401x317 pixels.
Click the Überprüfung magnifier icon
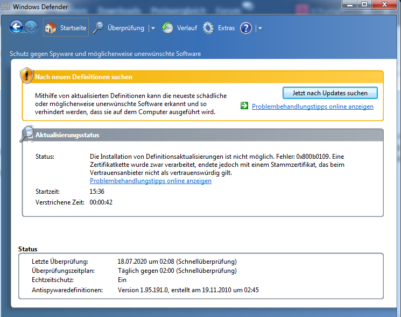[x=98, y=27]
